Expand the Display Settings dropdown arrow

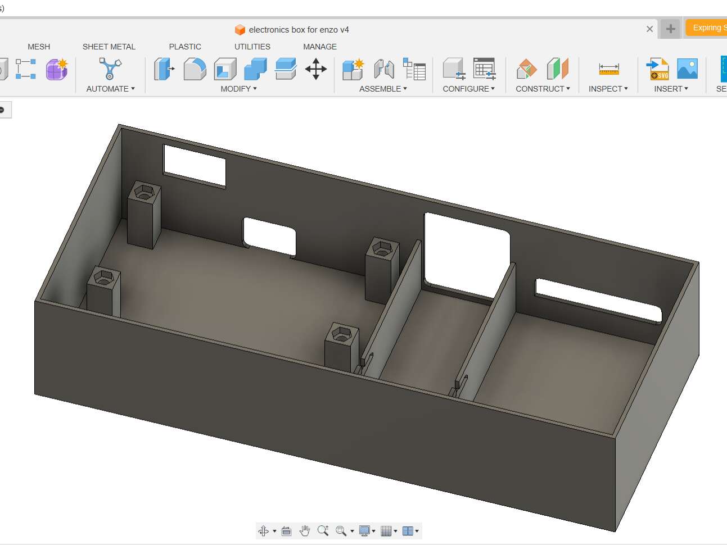click(373, 531)
